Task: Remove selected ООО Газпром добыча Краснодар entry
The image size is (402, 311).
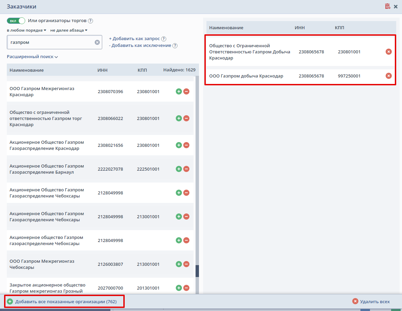Action: (389, 76)
